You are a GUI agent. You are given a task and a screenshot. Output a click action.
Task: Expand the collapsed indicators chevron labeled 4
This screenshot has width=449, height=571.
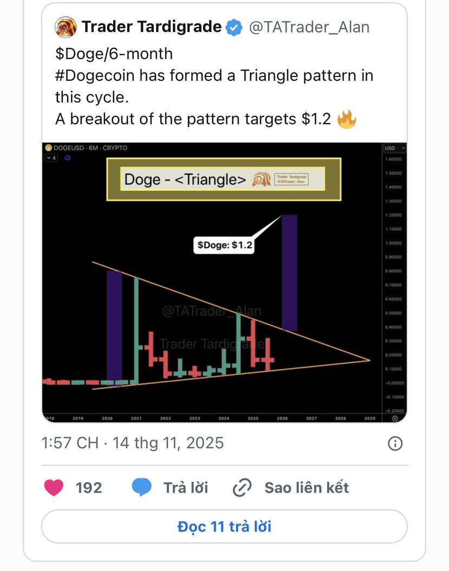click(x=51, y=158)
